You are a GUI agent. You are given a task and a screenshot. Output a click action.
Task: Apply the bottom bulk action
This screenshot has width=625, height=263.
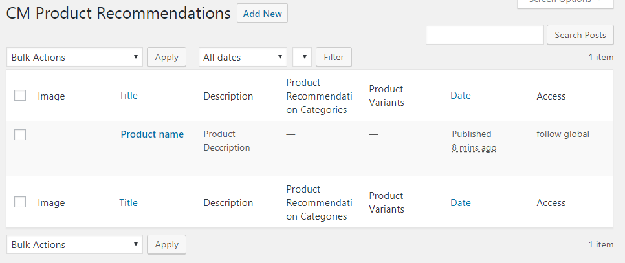point(166,244)
